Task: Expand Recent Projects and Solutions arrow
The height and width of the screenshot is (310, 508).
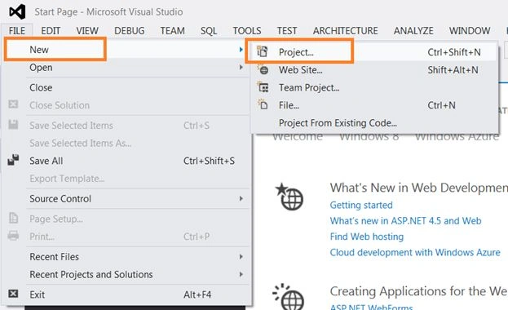Action: 241,274
